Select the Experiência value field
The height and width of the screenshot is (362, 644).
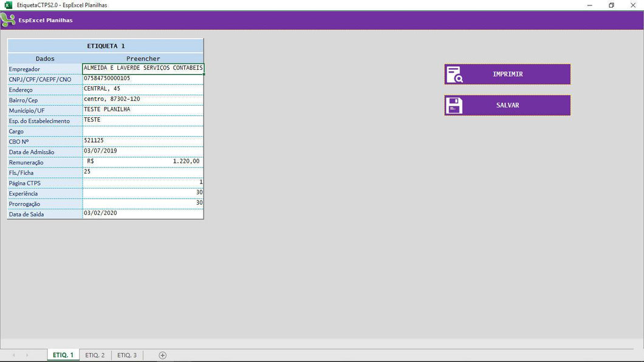point(143,193)
